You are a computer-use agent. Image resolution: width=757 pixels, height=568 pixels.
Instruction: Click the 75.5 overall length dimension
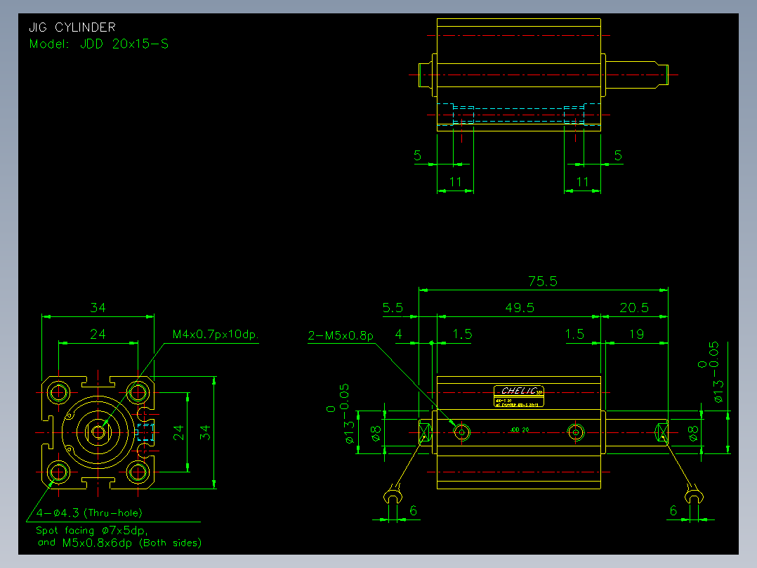coord(543,281)
